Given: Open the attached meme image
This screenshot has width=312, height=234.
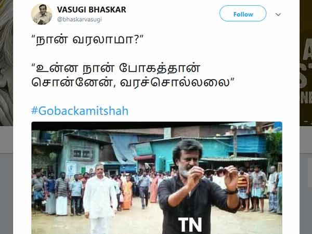Looking at the screenshot, I should click(157, 178).
